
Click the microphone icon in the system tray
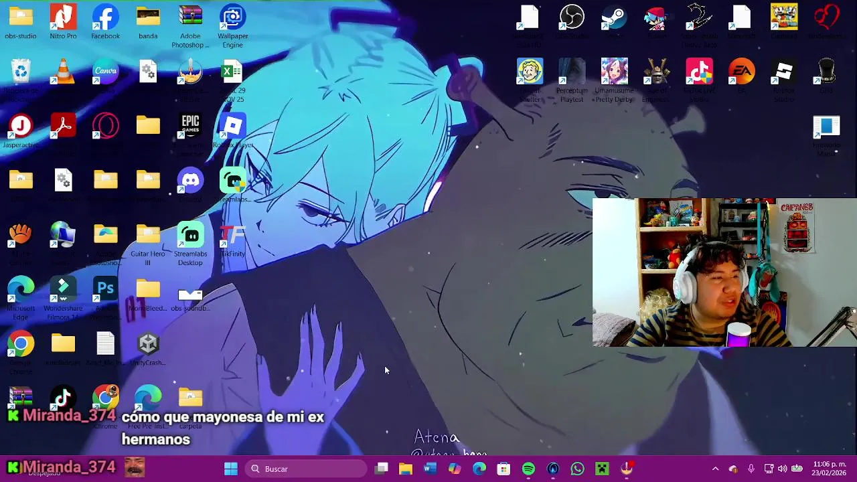751,469
